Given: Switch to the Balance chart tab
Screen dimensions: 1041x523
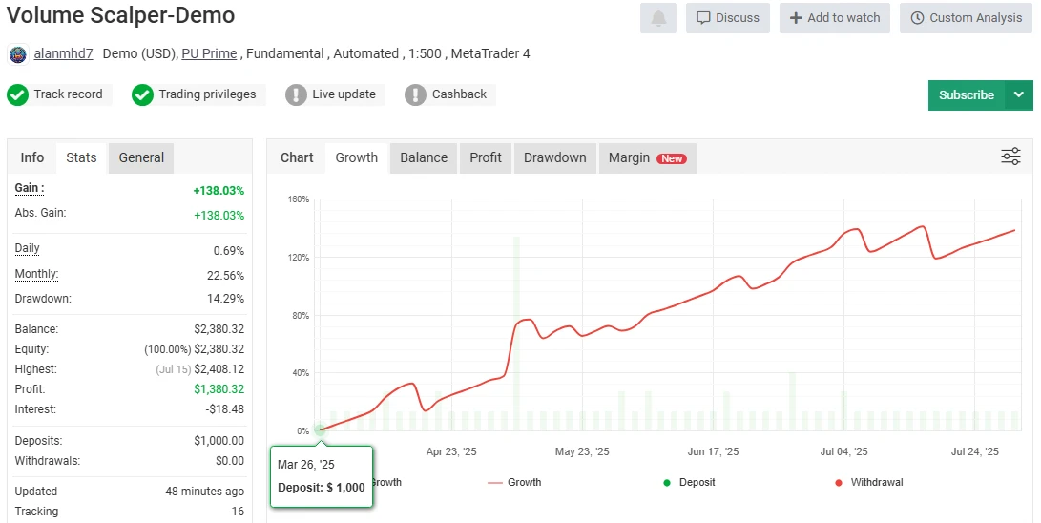Looking at the screenshot, I should [x=424, y=158].
